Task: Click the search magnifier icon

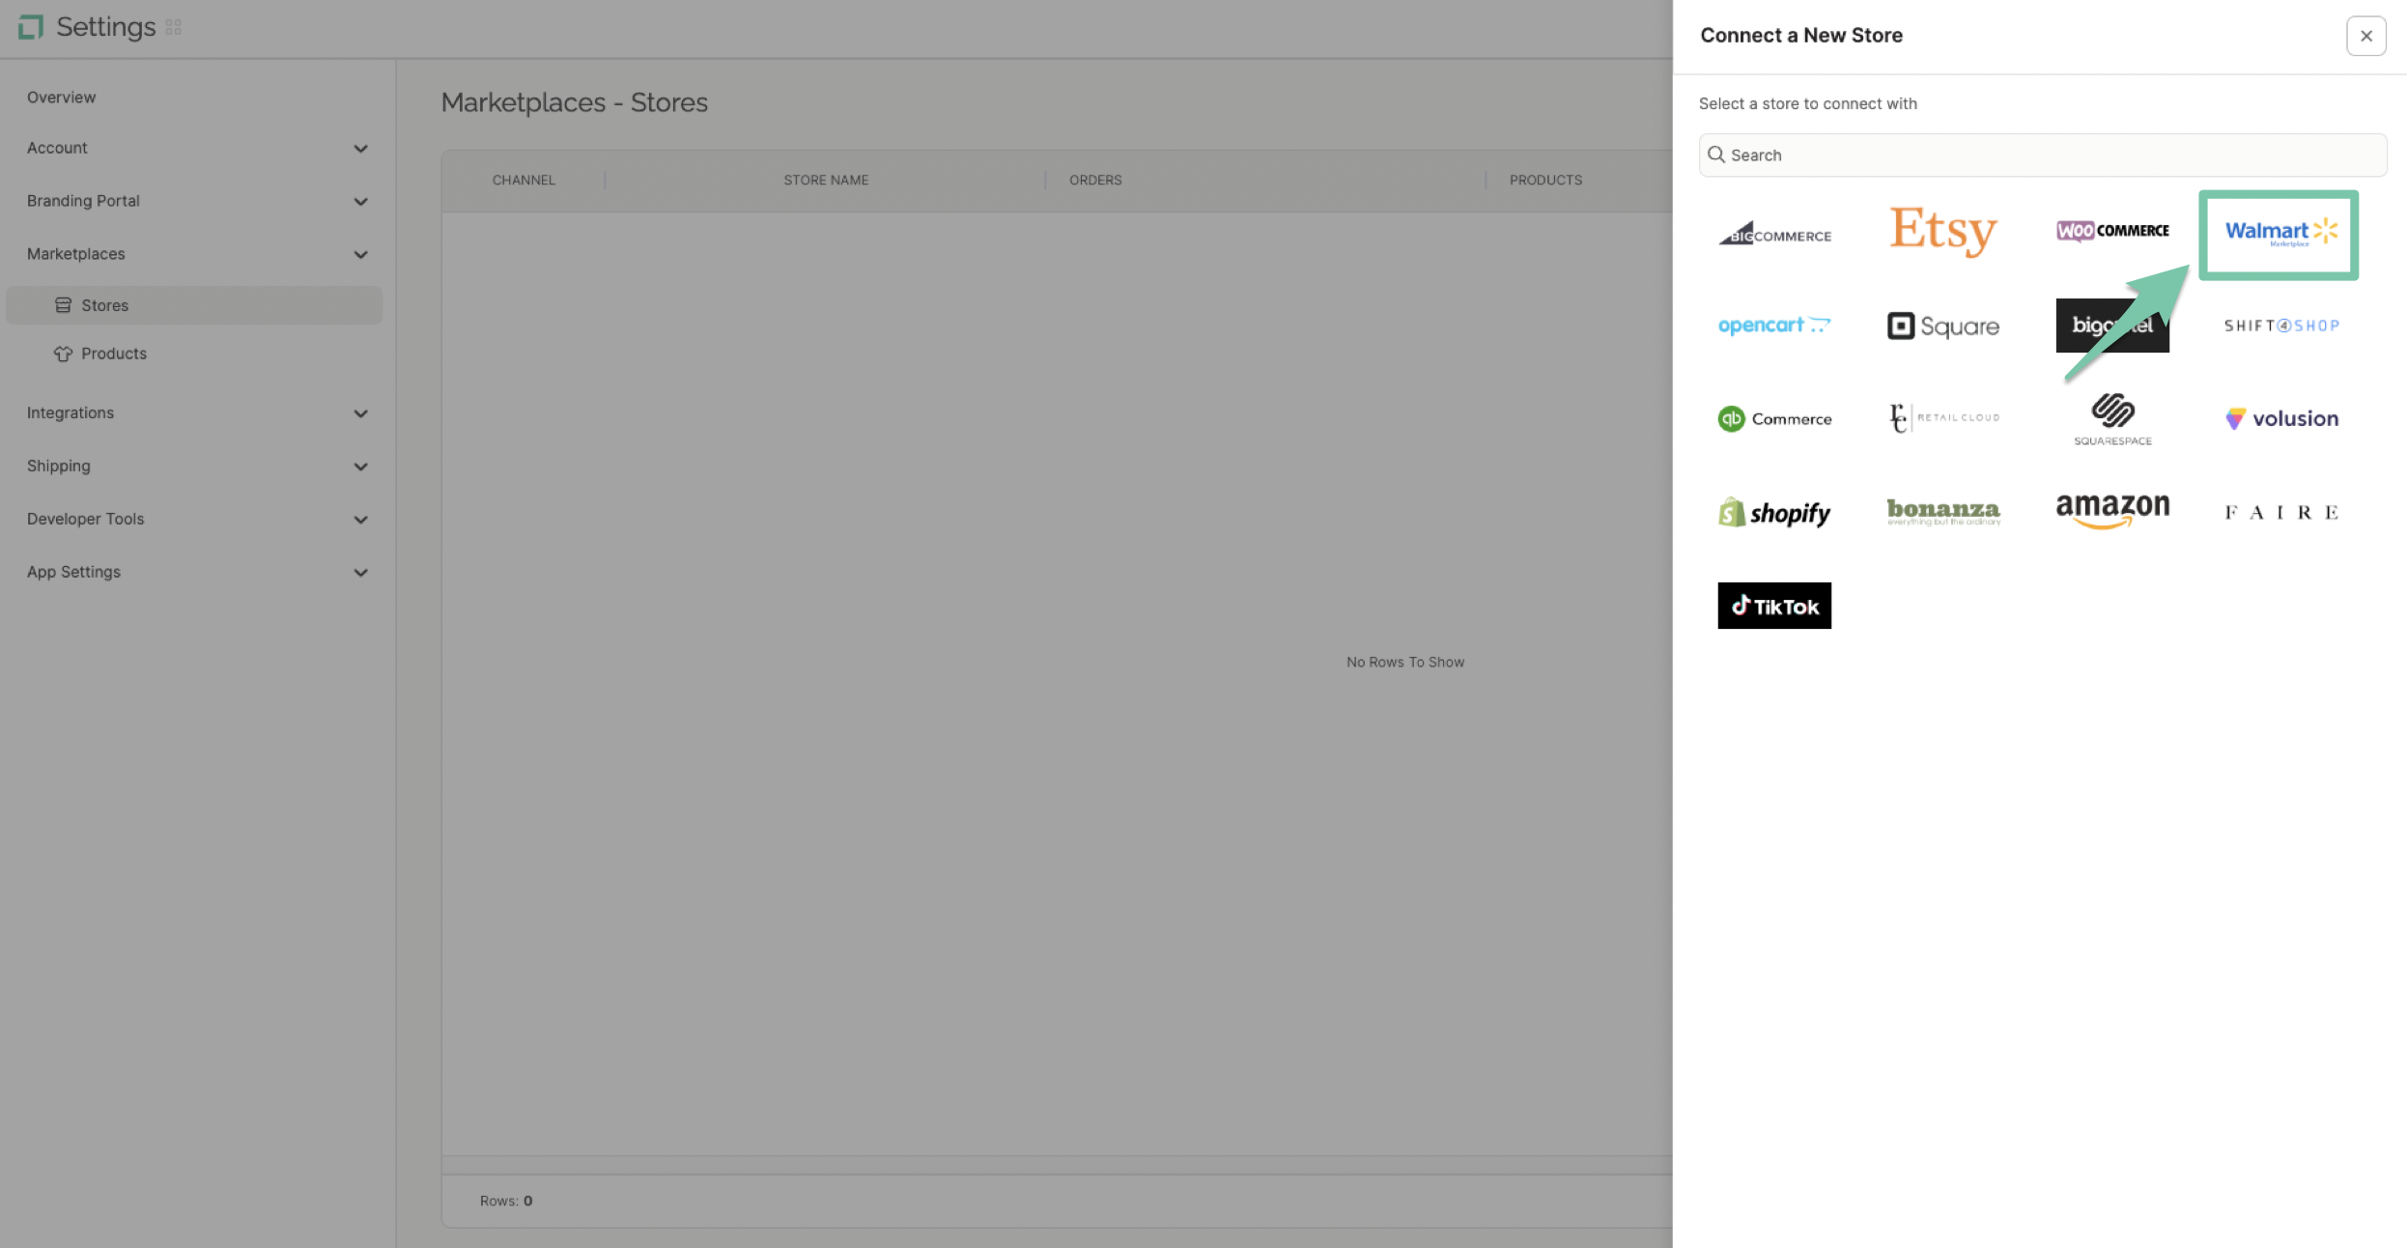Action: tap(1715, 155)
